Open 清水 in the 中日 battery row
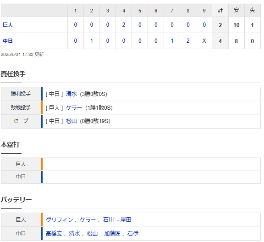Image resolution: width=264 pixels, height=242 pixels. coord(74,234)
